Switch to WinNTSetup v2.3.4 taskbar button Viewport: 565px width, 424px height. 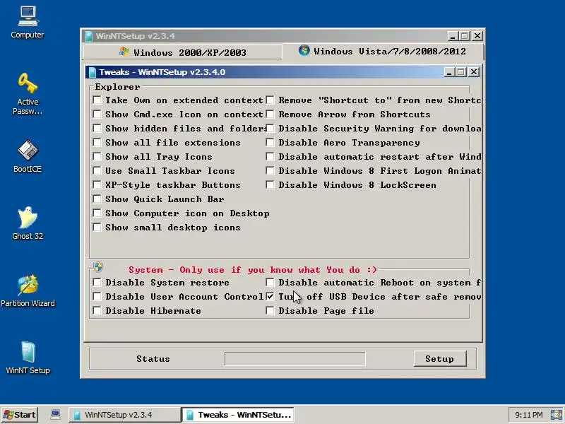click(125, 415)
